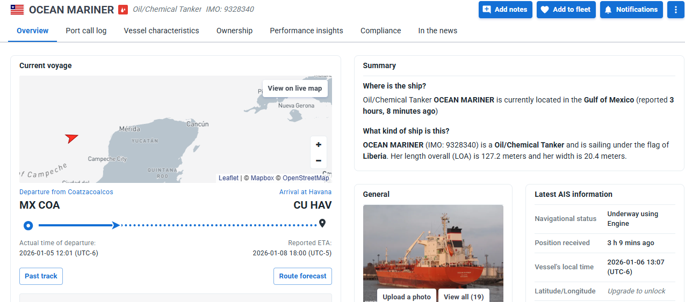The height and width of the screenshot is (302, 685).
Task: Add OCEAN MARINER to fleet
Action: (x=566, y=10)
